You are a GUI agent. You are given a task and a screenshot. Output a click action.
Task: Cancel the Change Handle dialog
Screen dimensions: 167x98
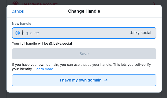(x=18, y=11)
